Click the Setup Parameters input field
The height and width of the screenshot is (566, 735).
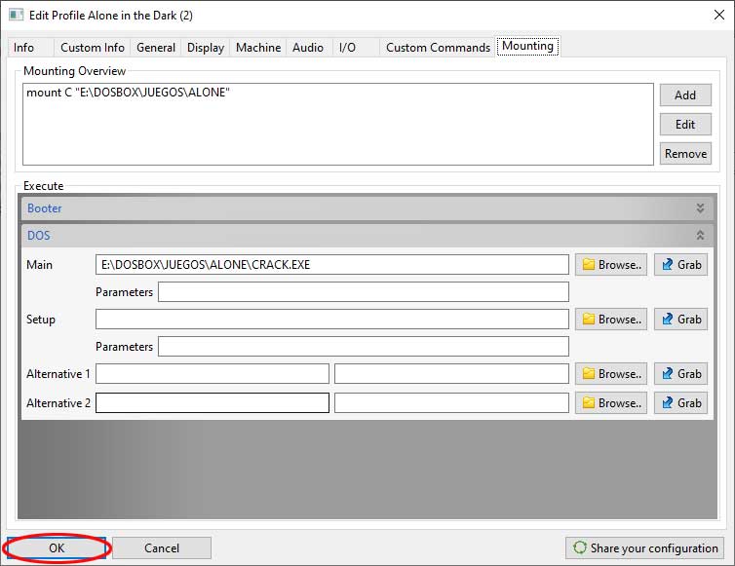point(364,346)
